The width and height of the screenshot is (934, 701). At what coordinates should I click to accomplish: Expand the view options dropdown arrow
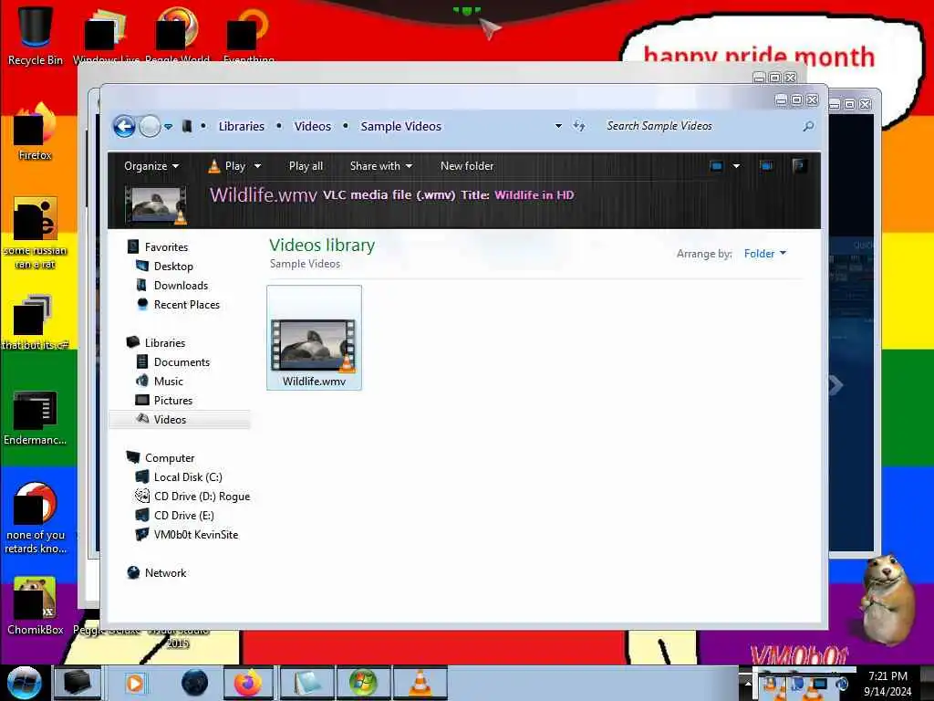tap(736, 166)
